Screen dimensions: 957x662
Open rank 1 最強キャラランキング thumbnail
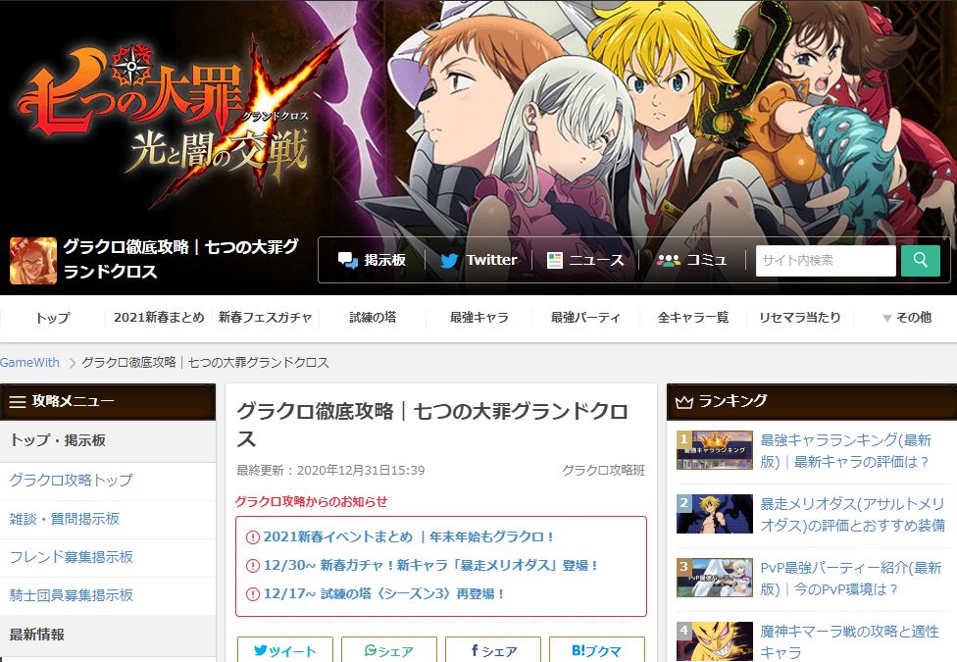[714, 450]
